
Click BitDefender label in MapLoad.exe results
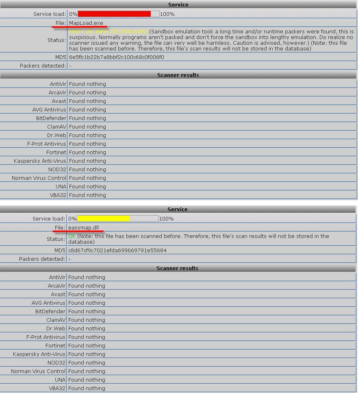(51, 118)
